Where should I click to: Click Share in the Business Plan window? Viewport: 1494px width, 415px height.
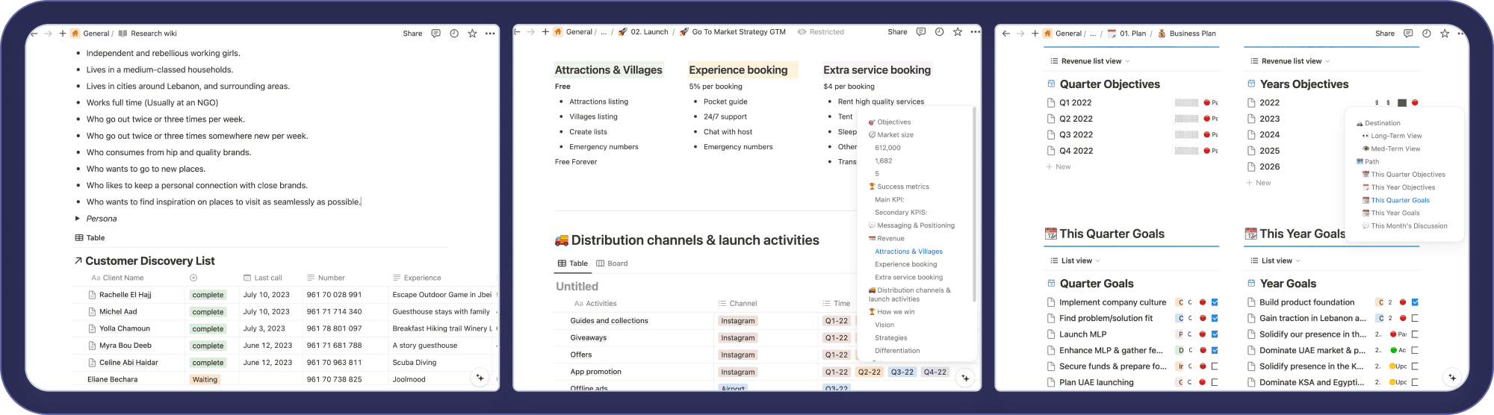(x=1385, y=34)
